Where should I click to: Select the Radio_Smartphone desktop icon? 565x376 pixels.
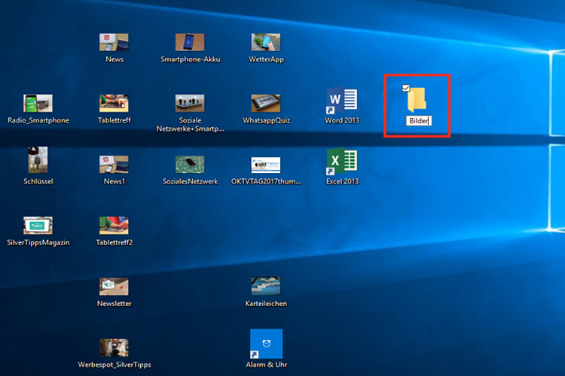[38, 103]
